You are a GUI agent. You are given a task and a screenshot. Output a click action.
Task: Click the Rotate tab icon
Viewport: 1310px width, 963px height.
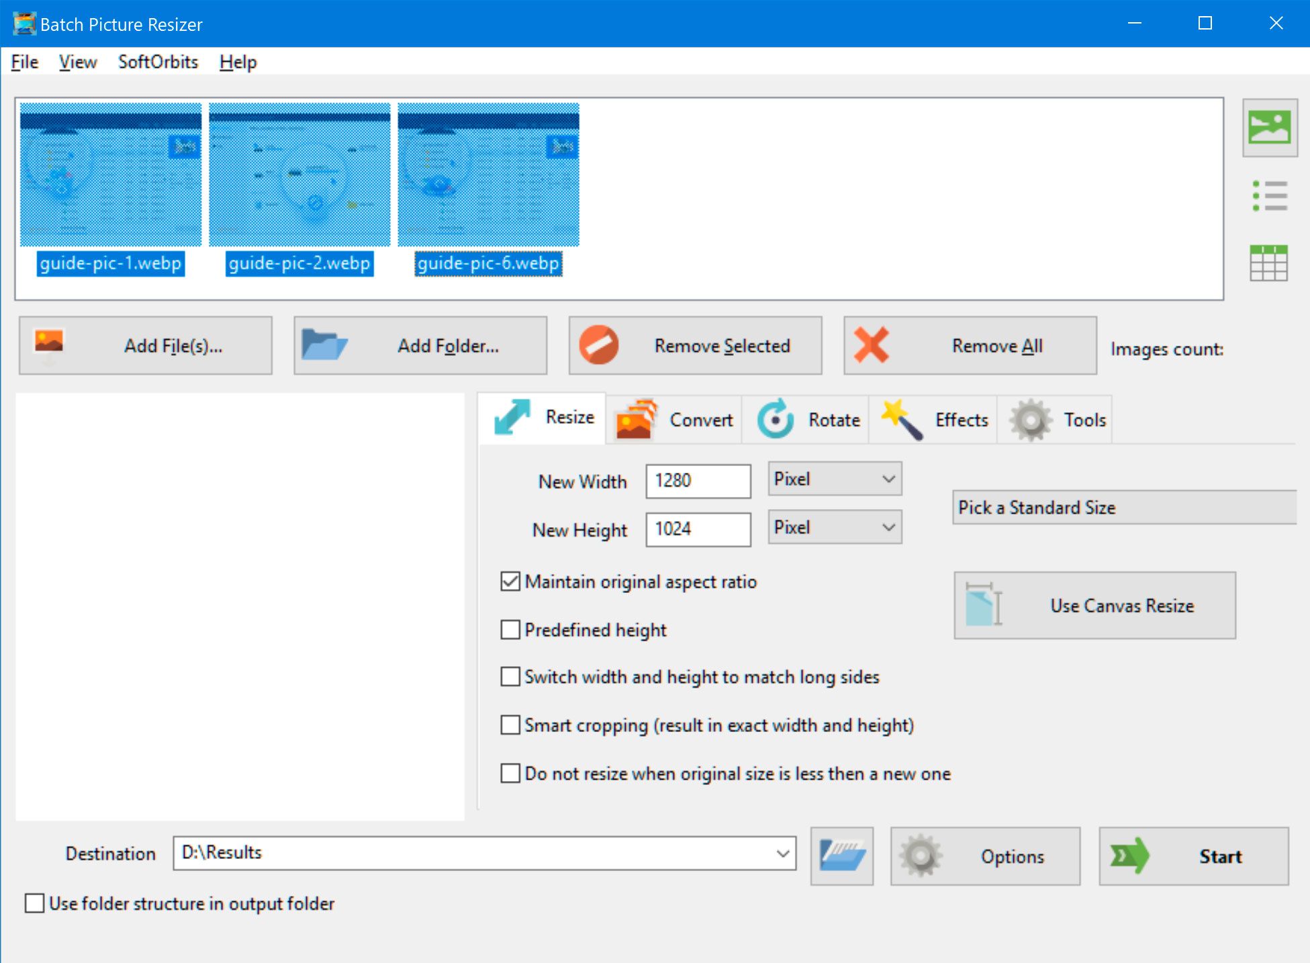(x=775, y=419)
